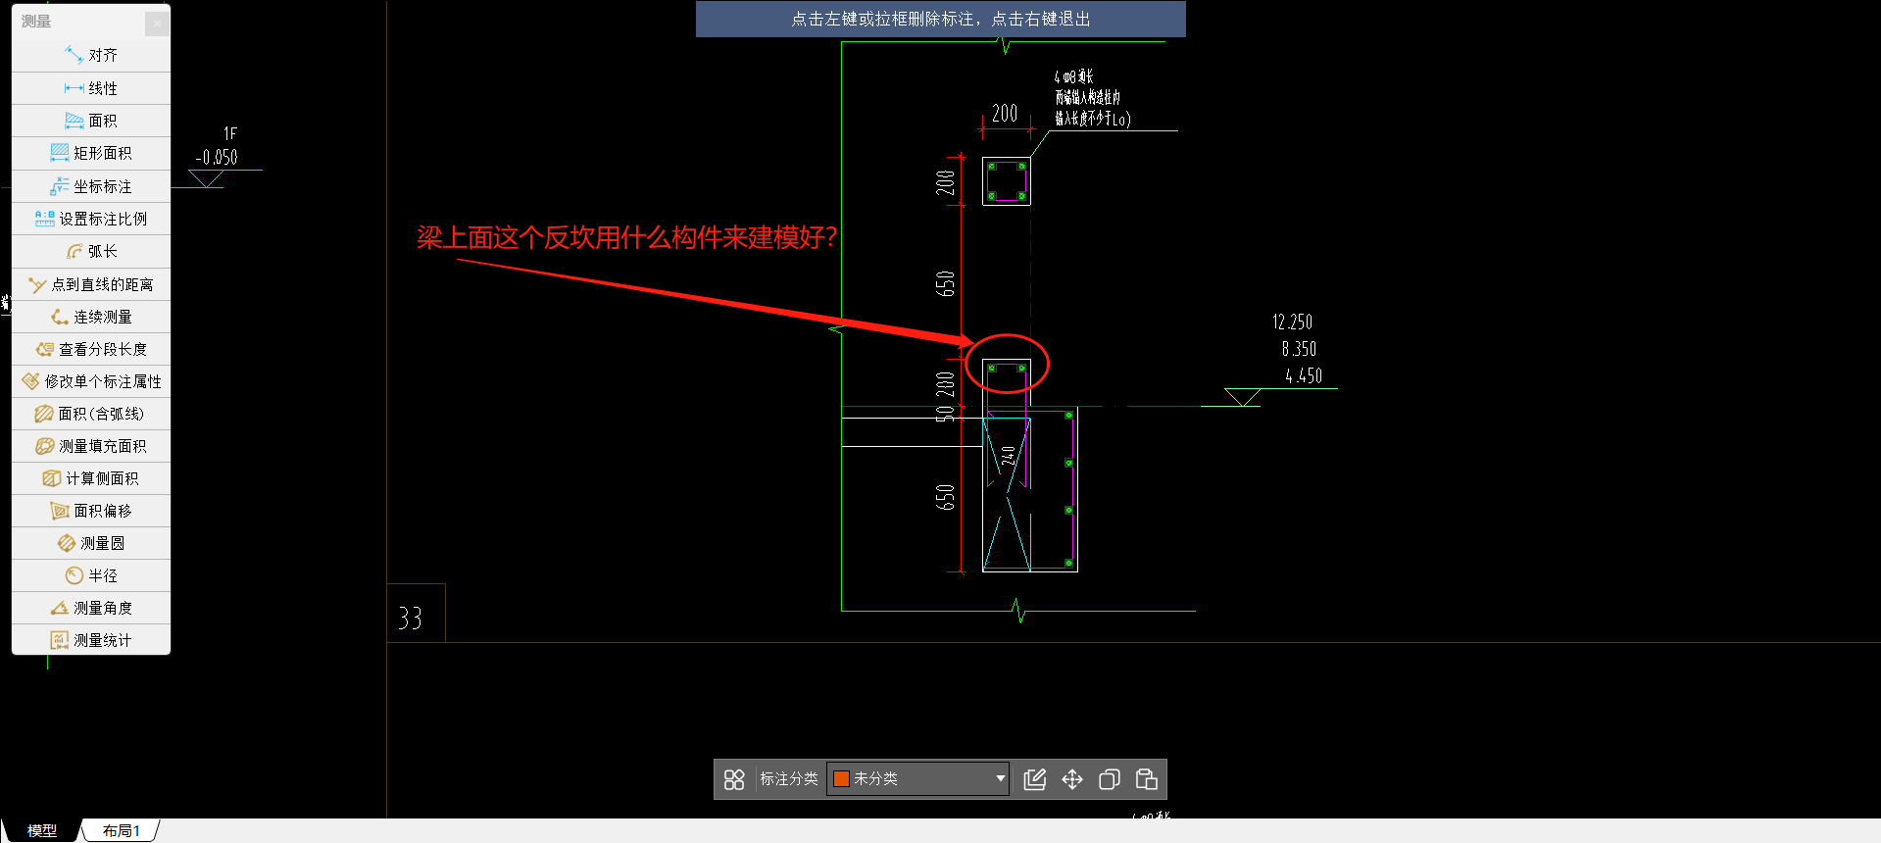Click the 1F floor label
1881x843 pixels.
click(230, 133)
